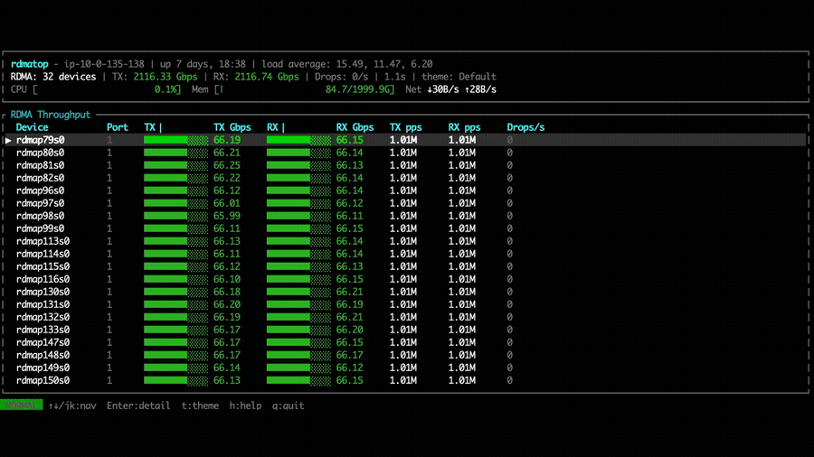Click the uptime 7 days, 18:38 text
Viewport: 814px width, 457px height.
click(203, 64)
